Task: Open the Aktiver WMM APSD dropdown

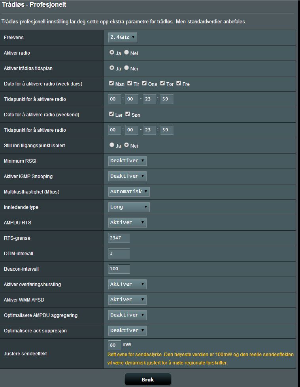Action: pyautogui.click(x=127, y=300)
